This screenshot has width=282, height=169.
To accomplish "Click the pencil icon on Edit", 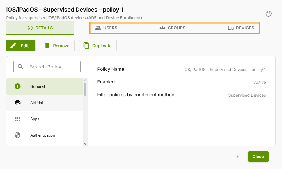I will pyautogui.click(x=13, y=46).
